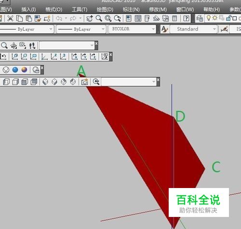Open the Insert (插入) menu
241x229 pixels.
[x=28, y=10]
